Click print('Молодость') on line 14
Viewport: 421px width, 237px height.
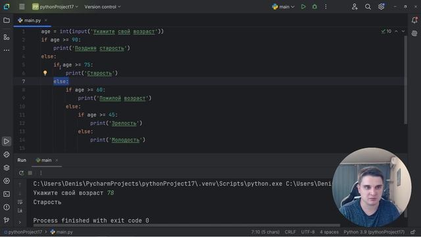118,140
